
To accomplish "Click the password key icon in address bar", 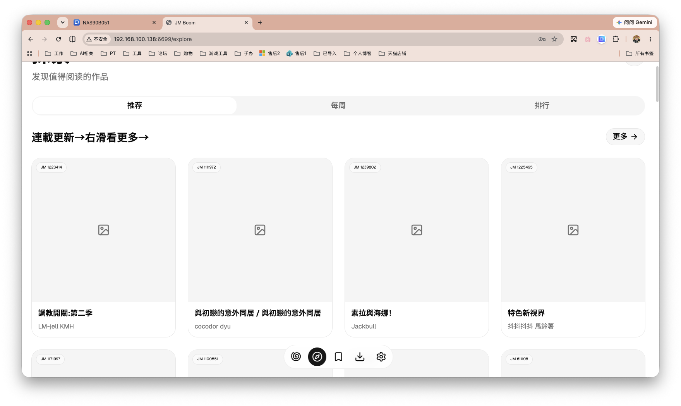I will pos(542,39).
